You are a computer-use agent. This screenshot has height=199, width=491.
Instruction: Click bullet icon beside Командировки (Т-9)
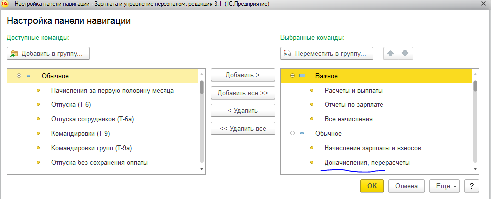[x=38, y=134]
